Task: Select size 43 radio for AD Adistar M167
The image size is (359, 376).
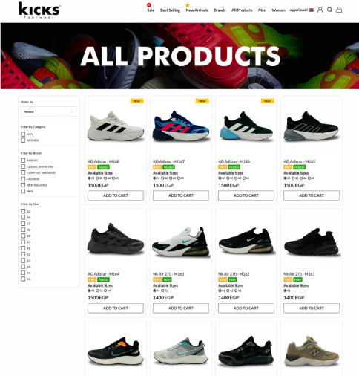Action: [x=162, y=178]
